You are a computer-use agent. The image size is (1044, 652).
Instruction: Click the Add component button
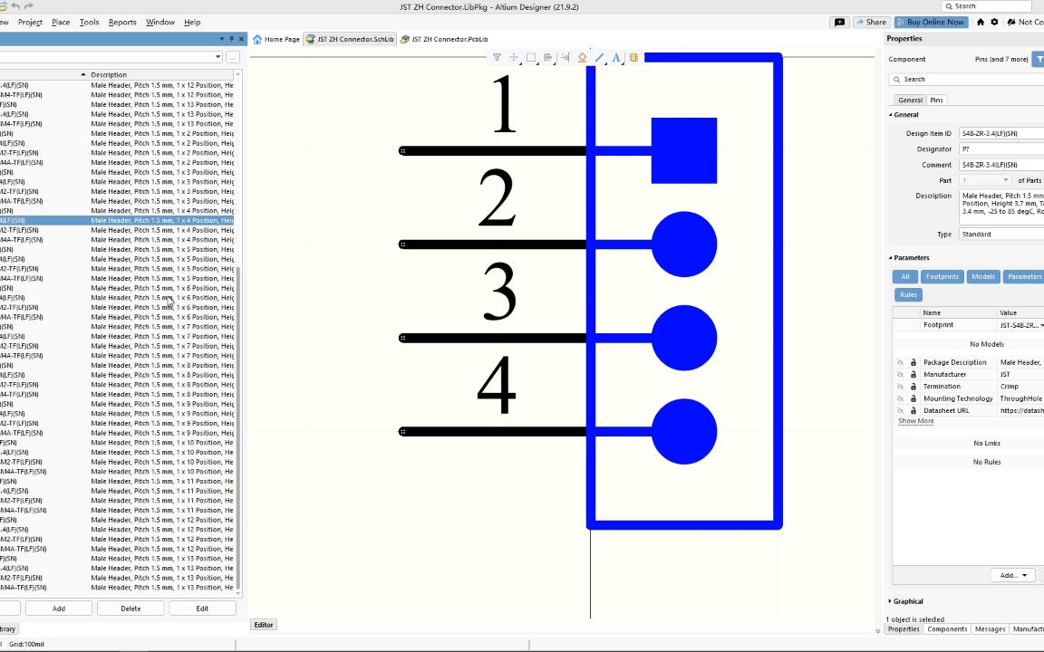[59, 609]
